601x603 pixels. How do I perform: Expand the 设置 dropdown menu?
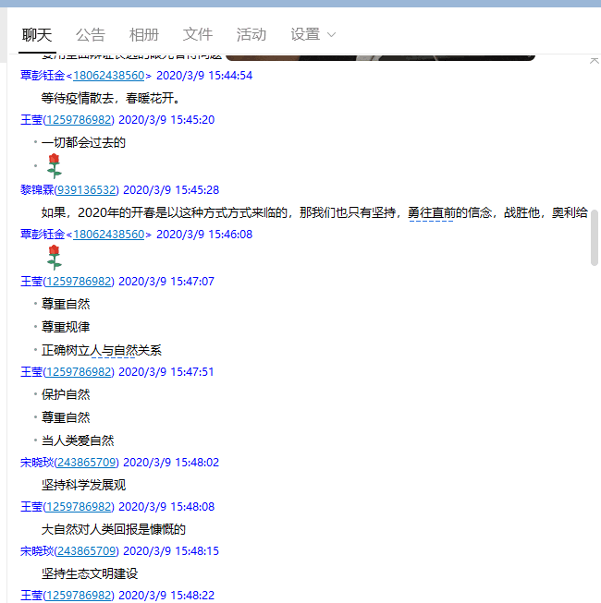[313, 34]
